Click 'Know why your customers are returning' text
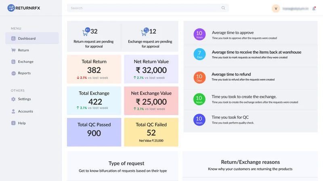Image resolution: width=323 pixels, height=181 pixels. tap(250, 169)
